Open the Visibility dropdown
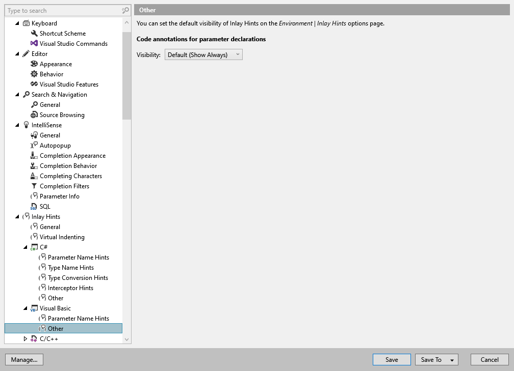Image resolution: width=514 pixels, height=371 pixels. pos(237,54)
